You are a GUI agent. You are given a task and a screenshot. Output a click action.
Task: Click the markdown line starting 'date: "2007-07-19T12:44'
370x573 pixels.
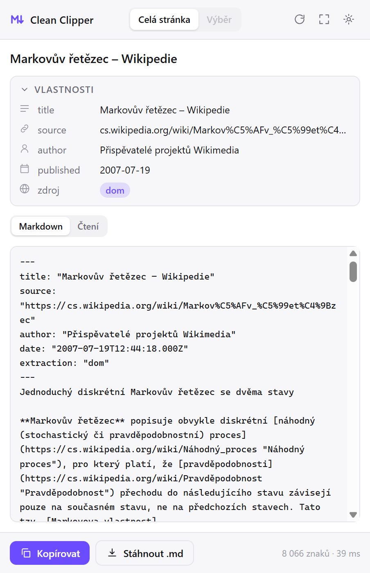coord(104,349)
